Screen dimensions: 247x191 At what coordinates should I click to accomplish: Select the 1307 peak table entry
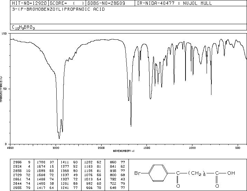pyautogui.click(x=69, y=179)
